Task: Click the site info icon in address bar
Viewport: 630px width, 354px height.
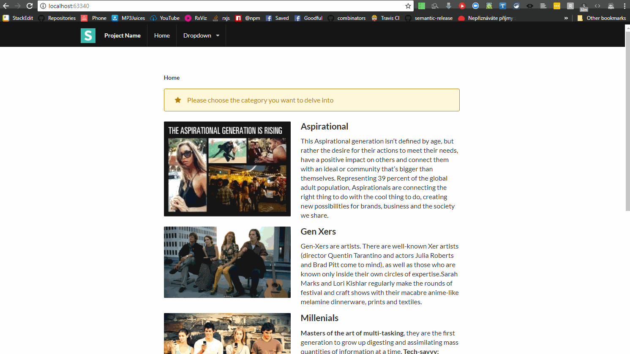Action: tap(43, 6)
